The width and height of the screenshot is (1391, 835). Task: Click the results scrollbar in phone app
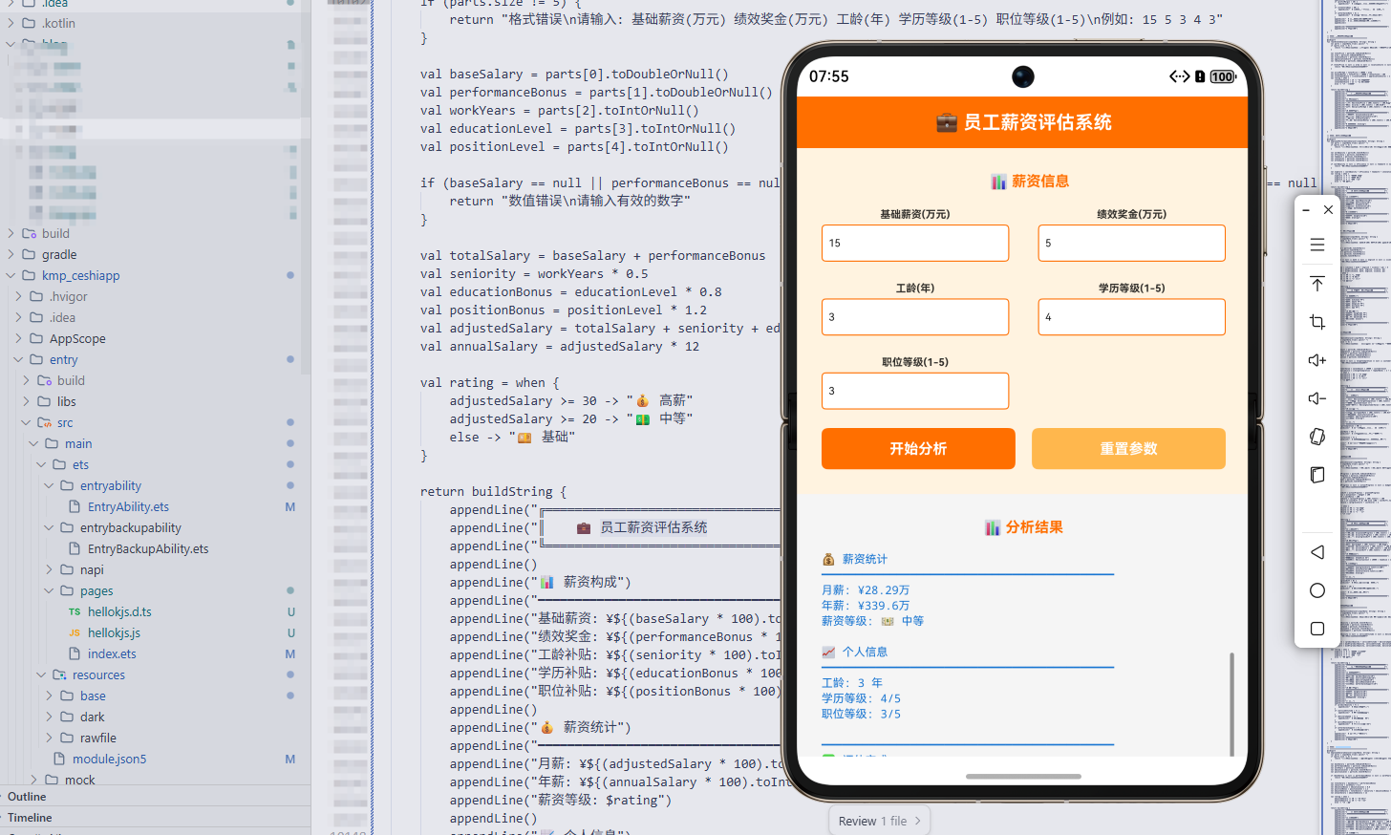pyautogui.click(x=1231, y=704)
